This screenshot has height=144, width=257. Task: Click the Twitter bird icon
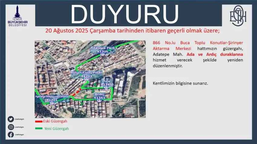pos(11,119)
